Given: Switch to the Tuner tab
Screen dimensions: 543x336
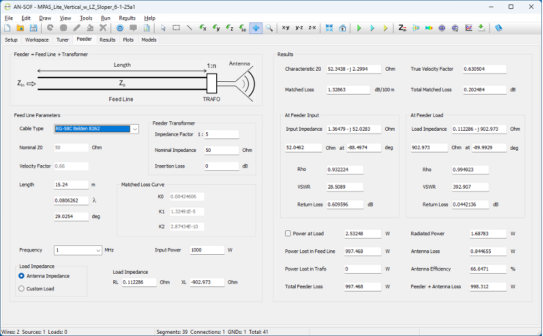Looking at the screenshot, I should [63, 40].
